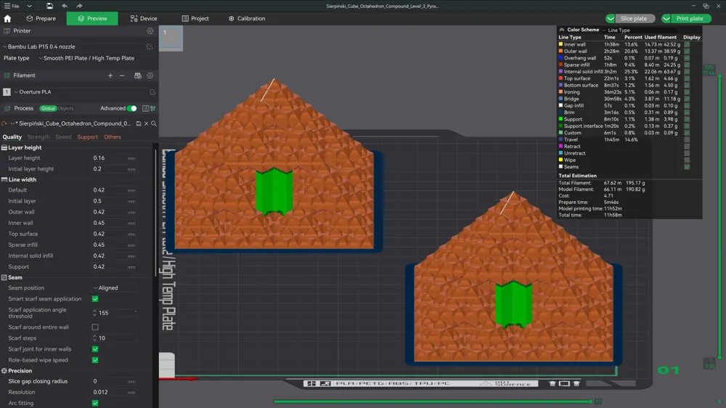Switch to the Prepare tab
This screenshot has width=726, height=408.
point(41,18)
